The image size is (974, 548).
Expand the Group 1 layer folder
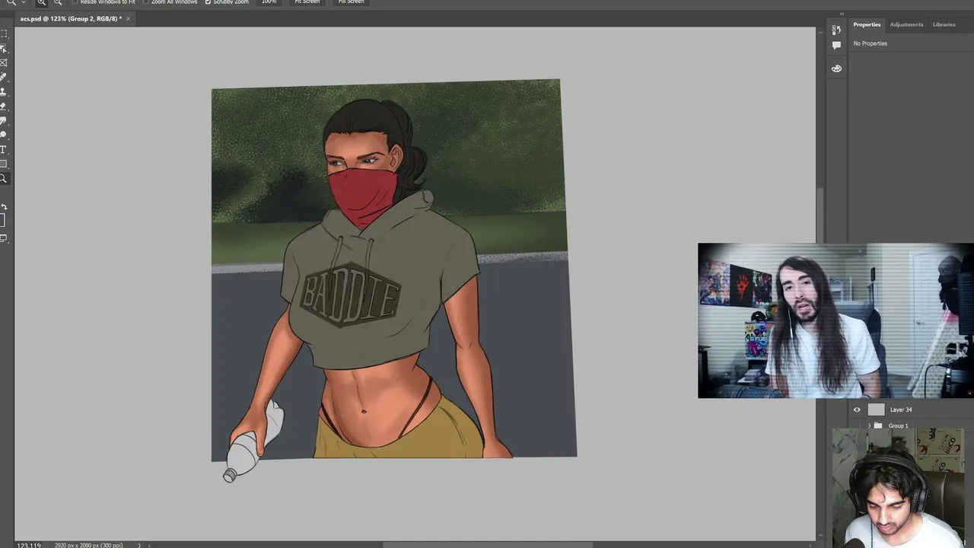870,426
